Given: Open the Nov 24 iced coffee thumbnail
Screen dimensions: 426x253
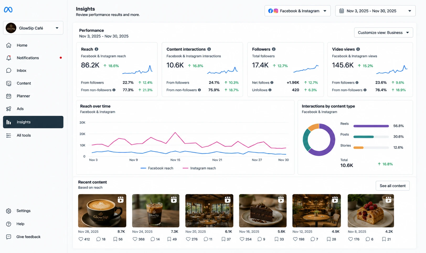Looking at the screenshot, I should point(156,211).
